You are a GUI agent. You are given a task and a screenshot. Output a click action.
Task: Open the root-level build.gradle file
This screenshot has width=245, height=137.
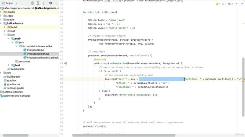click(14, 76)
